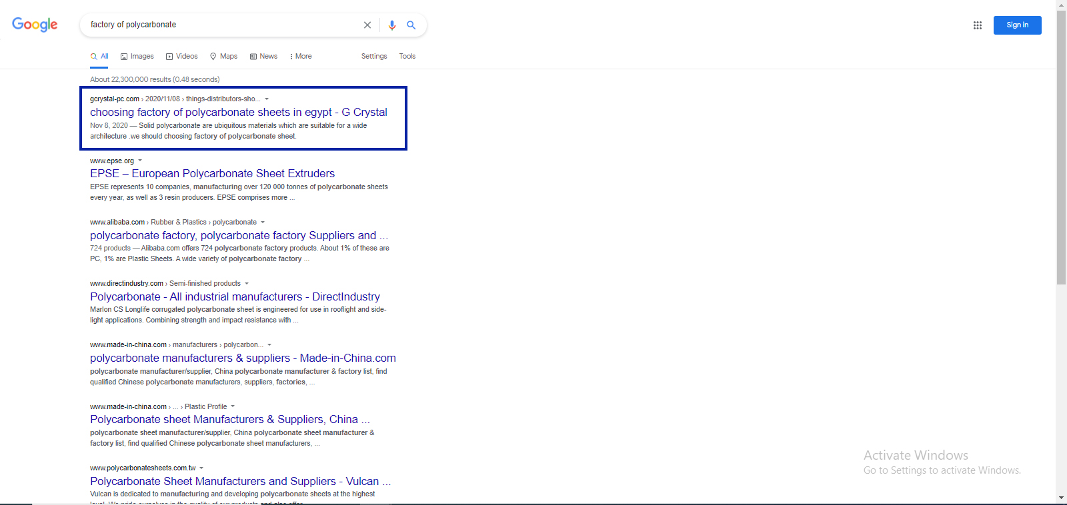
Task: Open Made-in-China.com polycarbonate manufacturers & suppliers result
Action: [x=243, y=358]
